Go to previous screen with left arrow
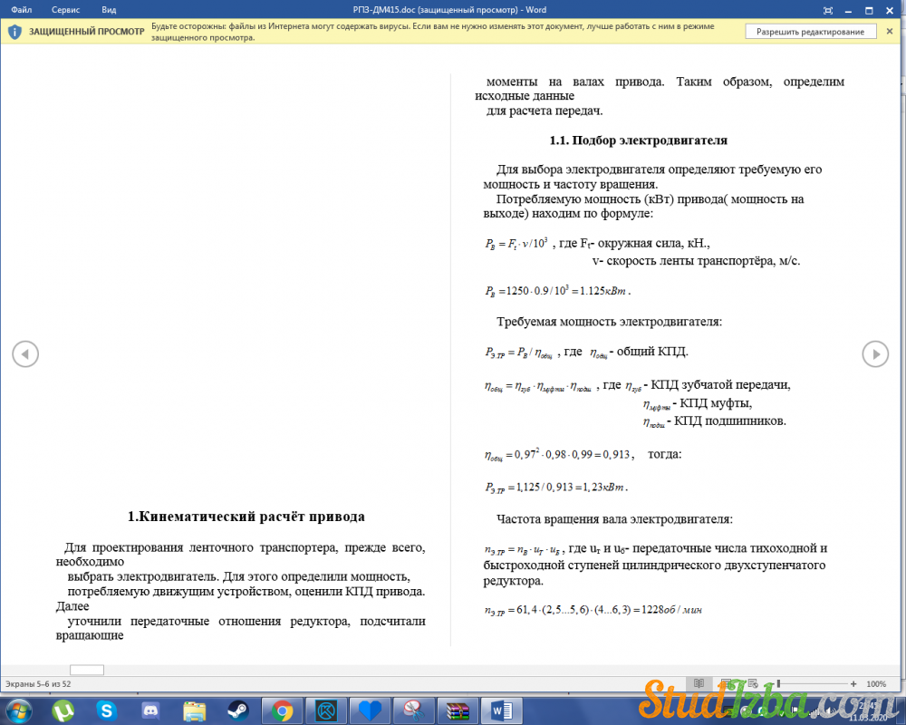This screenshot has width=906, height=725. click(25, 353)
